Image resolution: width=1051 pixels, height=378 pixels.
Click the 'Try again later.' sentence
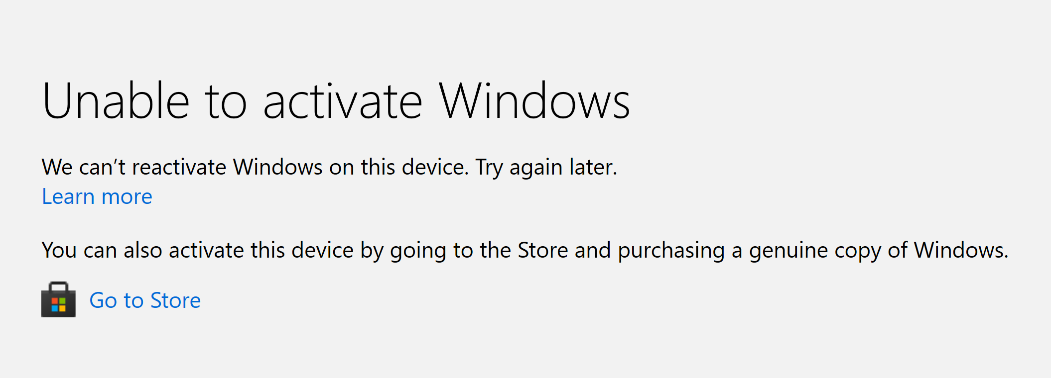pos(546,167)
